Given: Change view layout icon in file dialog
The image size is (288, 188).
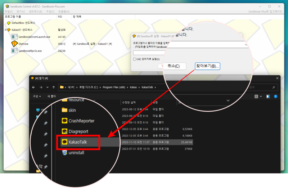Looking at the screenshot, I should point(256,97).
